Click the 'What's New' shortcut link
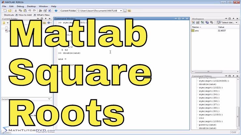The image size is (241, 135). click(x=43, y=15)
